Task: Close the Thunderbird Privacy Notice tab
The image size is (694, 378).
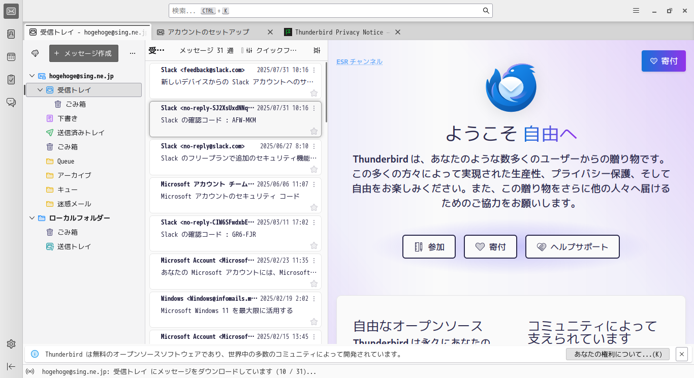Action: pyautogui.click(x=398, y=32)
